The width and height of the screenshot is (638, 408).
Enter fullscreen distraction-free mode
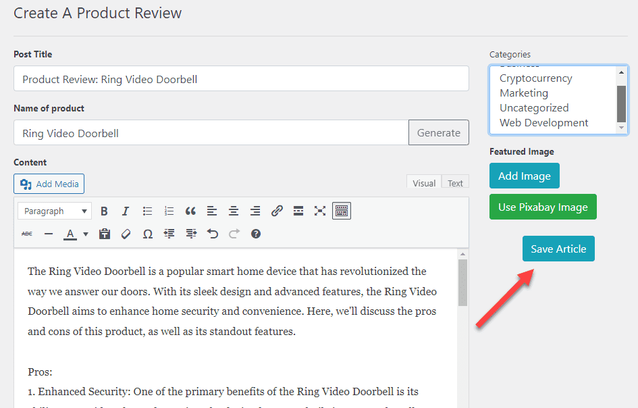[320, 211]
